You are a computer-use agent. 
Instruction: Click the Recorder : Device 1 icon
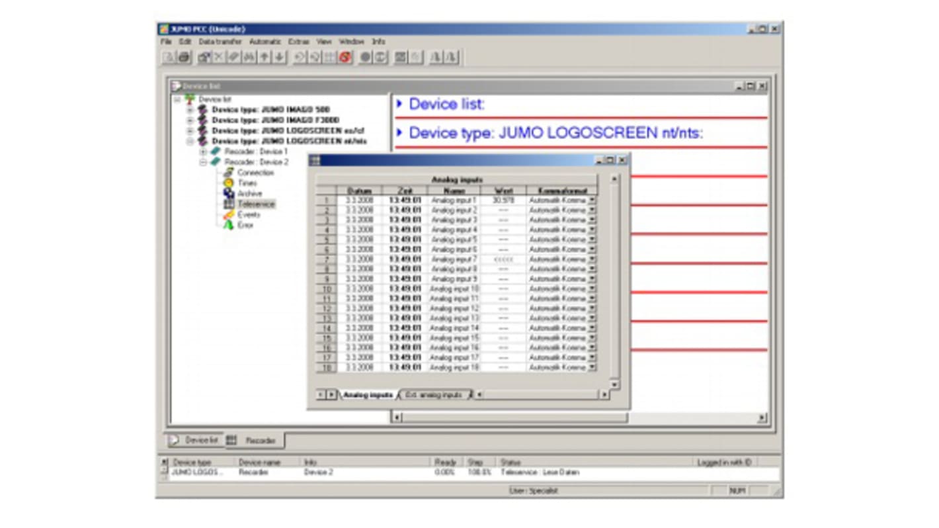tap(216, 152)
